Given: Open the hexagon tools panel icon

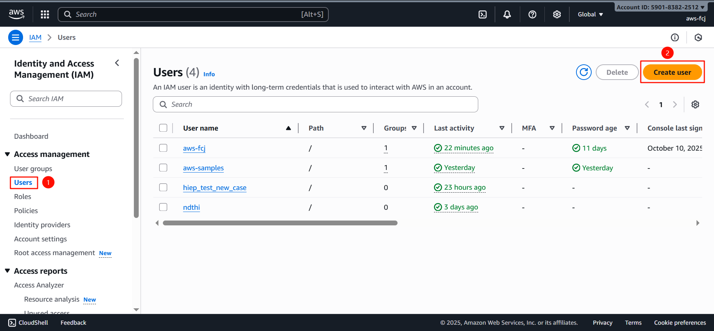Looking at the screenshot, I should [698, 37].
